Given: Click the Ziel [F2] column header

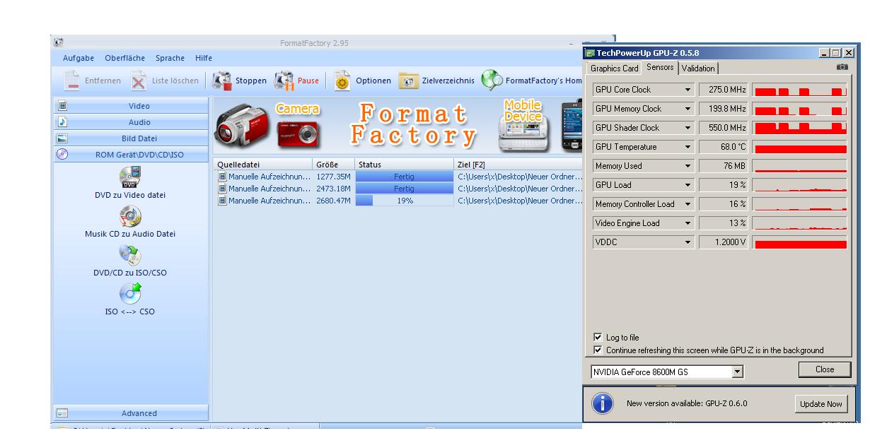Looking at the screenshot, I should point(518,165).
